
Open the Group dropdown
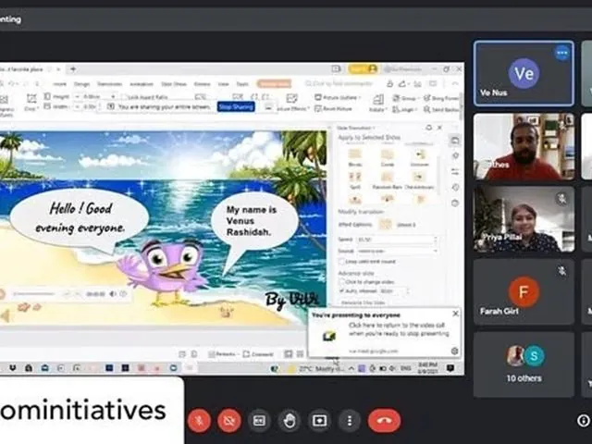[405, 98]
